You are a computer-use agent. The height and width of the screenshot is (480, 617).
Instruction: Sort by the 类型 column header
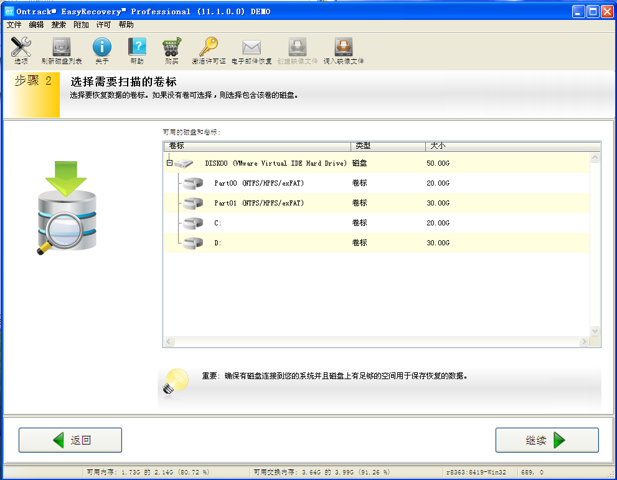click(388, 146)
